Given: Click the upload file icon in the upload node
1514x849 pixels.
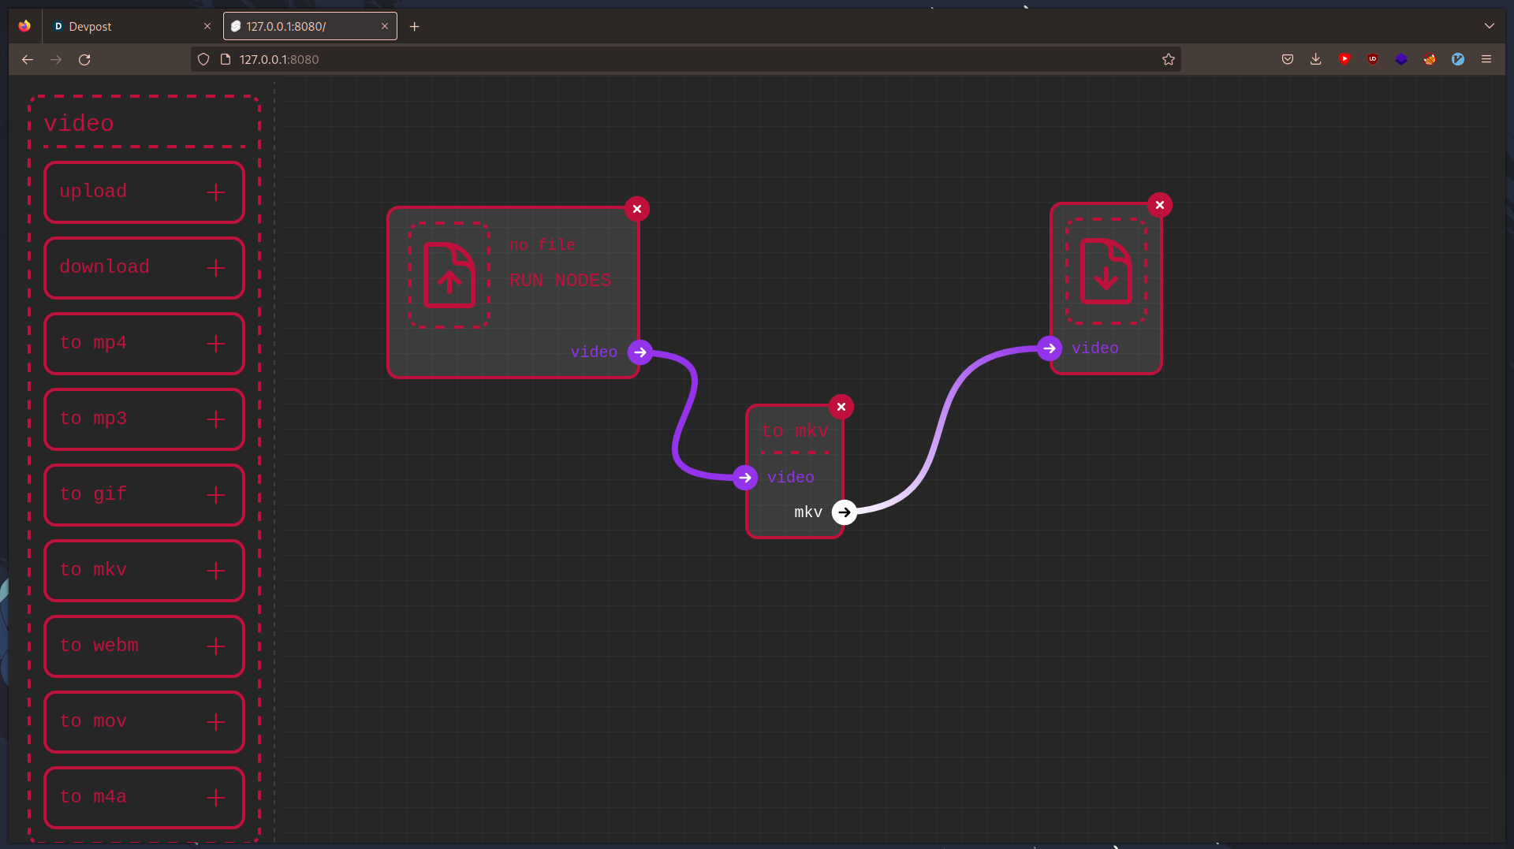Looking at the screenshot, I should 449,275.
